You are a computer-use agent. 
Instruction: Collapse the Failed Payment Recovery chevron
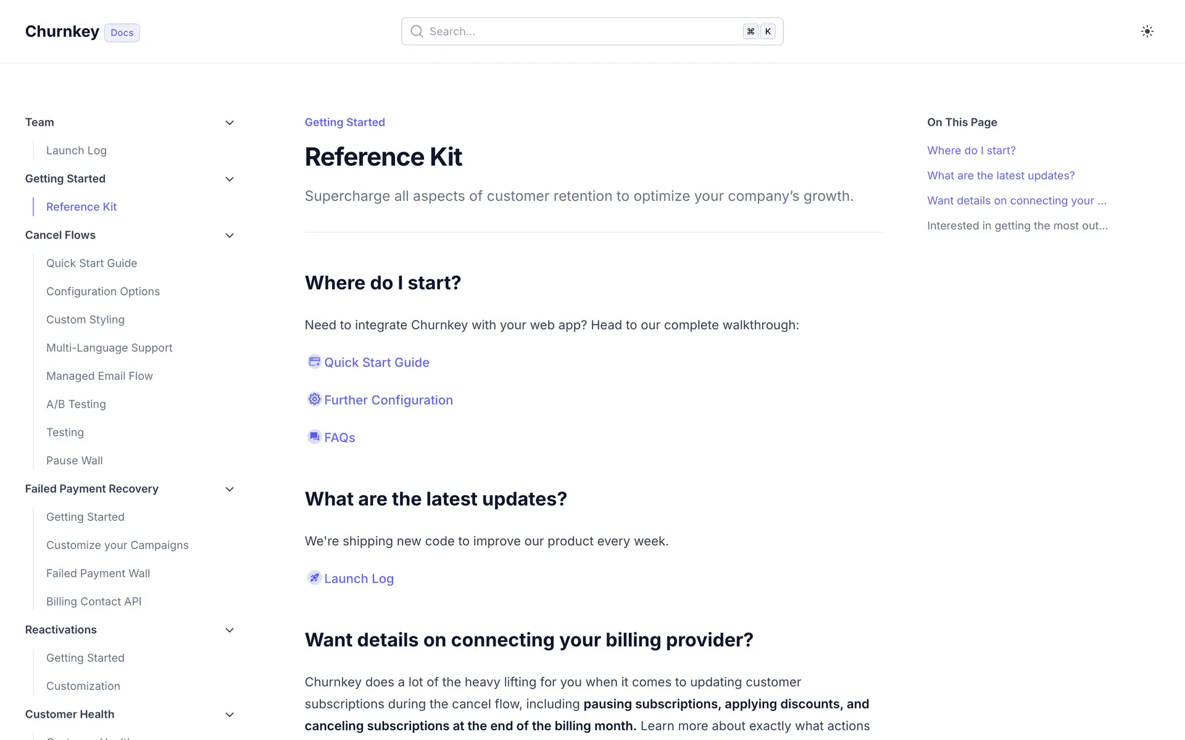click(x=230, y=490)
